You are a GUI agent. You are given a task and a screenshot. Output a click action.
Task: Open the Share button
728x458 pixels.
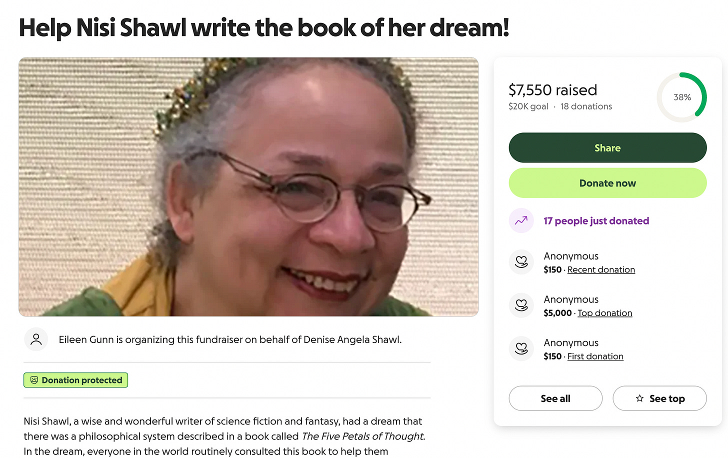tap(607, 147)
